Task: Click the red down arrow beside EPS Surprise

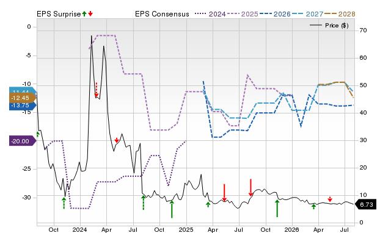Action: [90, 14]
